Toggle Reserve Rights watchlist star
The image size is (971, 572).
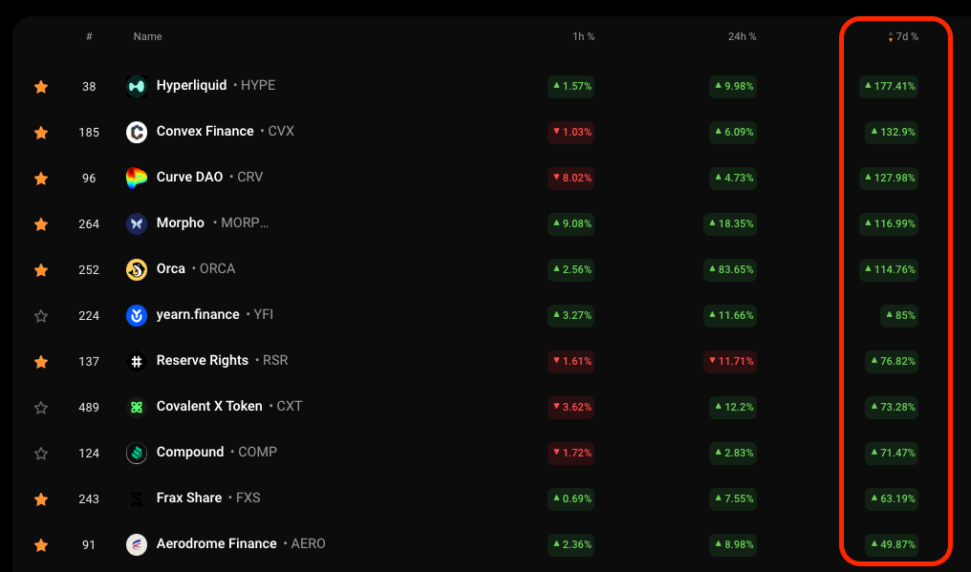click(41, 362)
